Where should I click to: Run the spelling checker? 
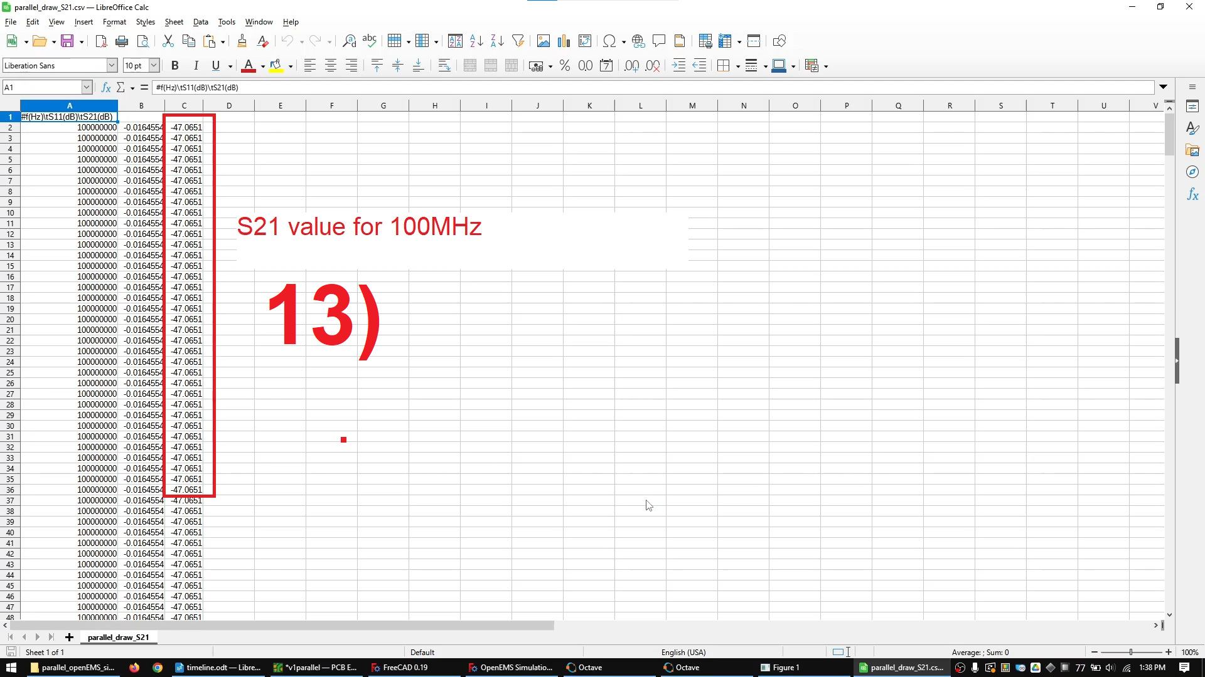[x=370, y=41]
